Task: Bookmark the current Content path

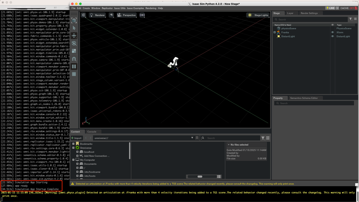Action: 197,138
